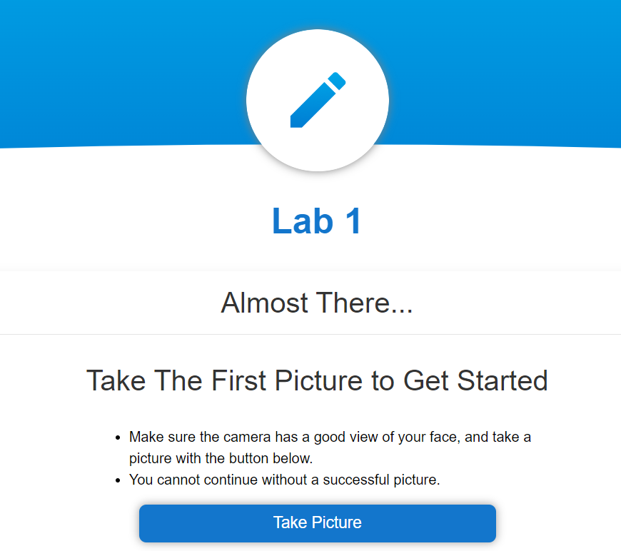Image resolution: width=621 pixels, height=551 pixels.
Task: Click the divider line under Almost There
Action: click(310, 334)
